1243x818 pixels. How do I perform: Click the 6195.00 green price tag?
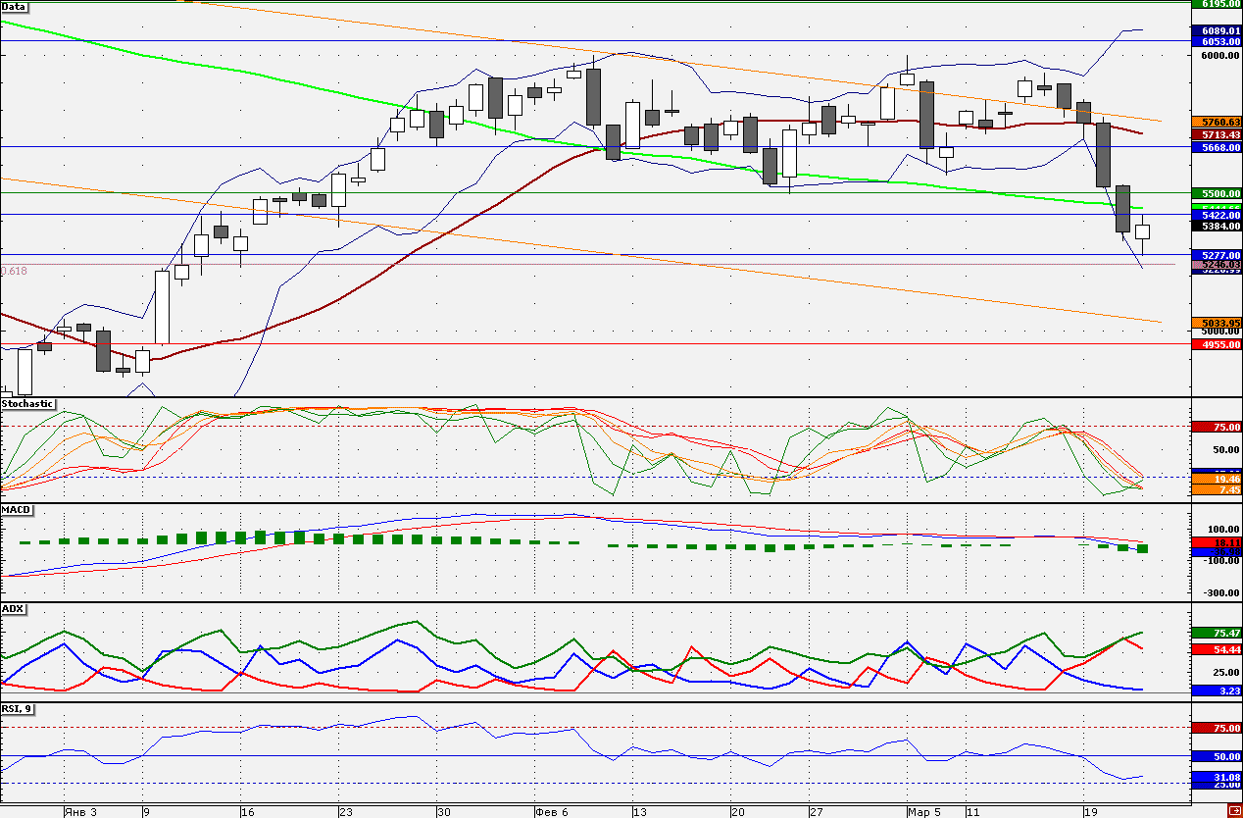[x=1217, y=5]
